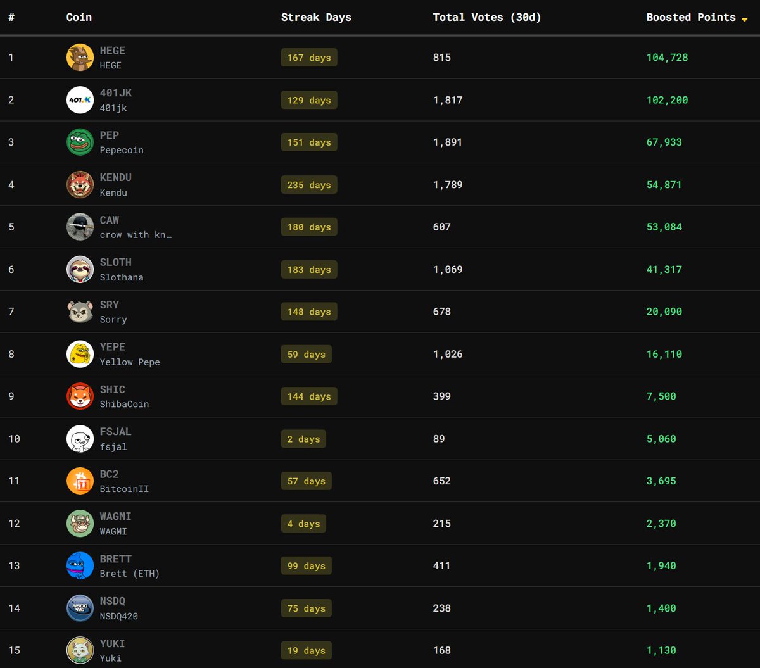The height and width of the screenshot is (668, 760).
Task: Click total votes value 1,789
Action: [448, 185]
